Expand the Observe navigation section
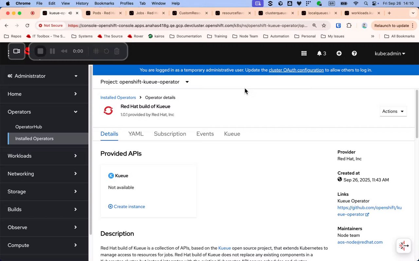The width and height of the screenshot is (419, 261). [44, 227]
